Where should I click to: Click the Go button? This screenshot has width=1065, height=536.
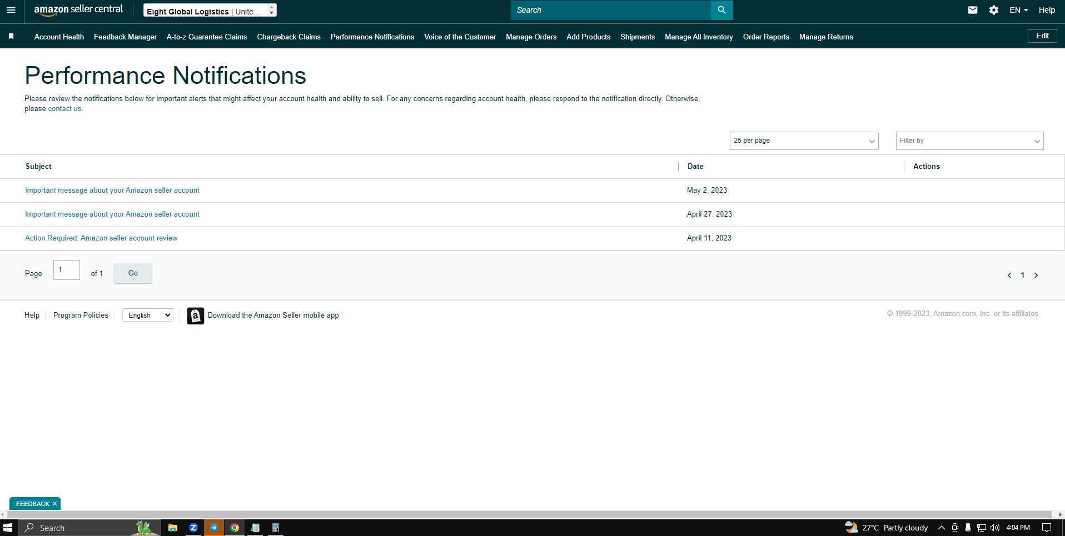[133, 273]
